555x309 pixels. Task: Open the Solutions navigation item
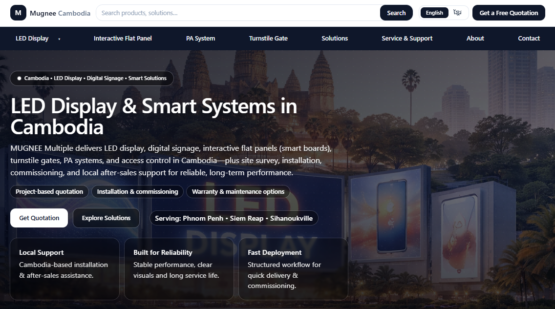coord(335,38)
